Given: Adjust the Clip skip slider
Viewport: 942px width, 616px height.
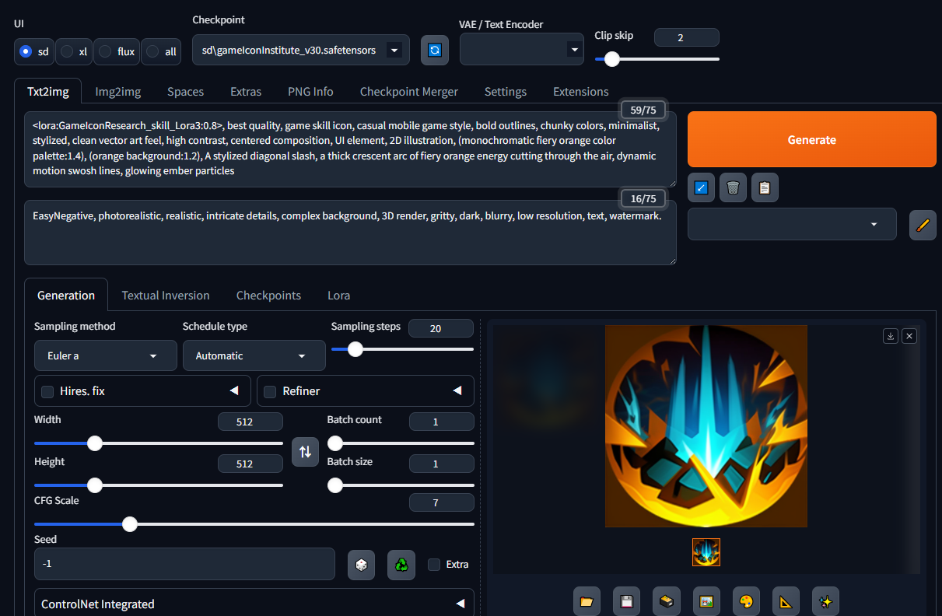Looking at the screenshot, I should coord(657,58).
